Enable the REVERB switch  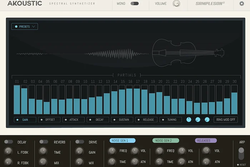[44, 142]
